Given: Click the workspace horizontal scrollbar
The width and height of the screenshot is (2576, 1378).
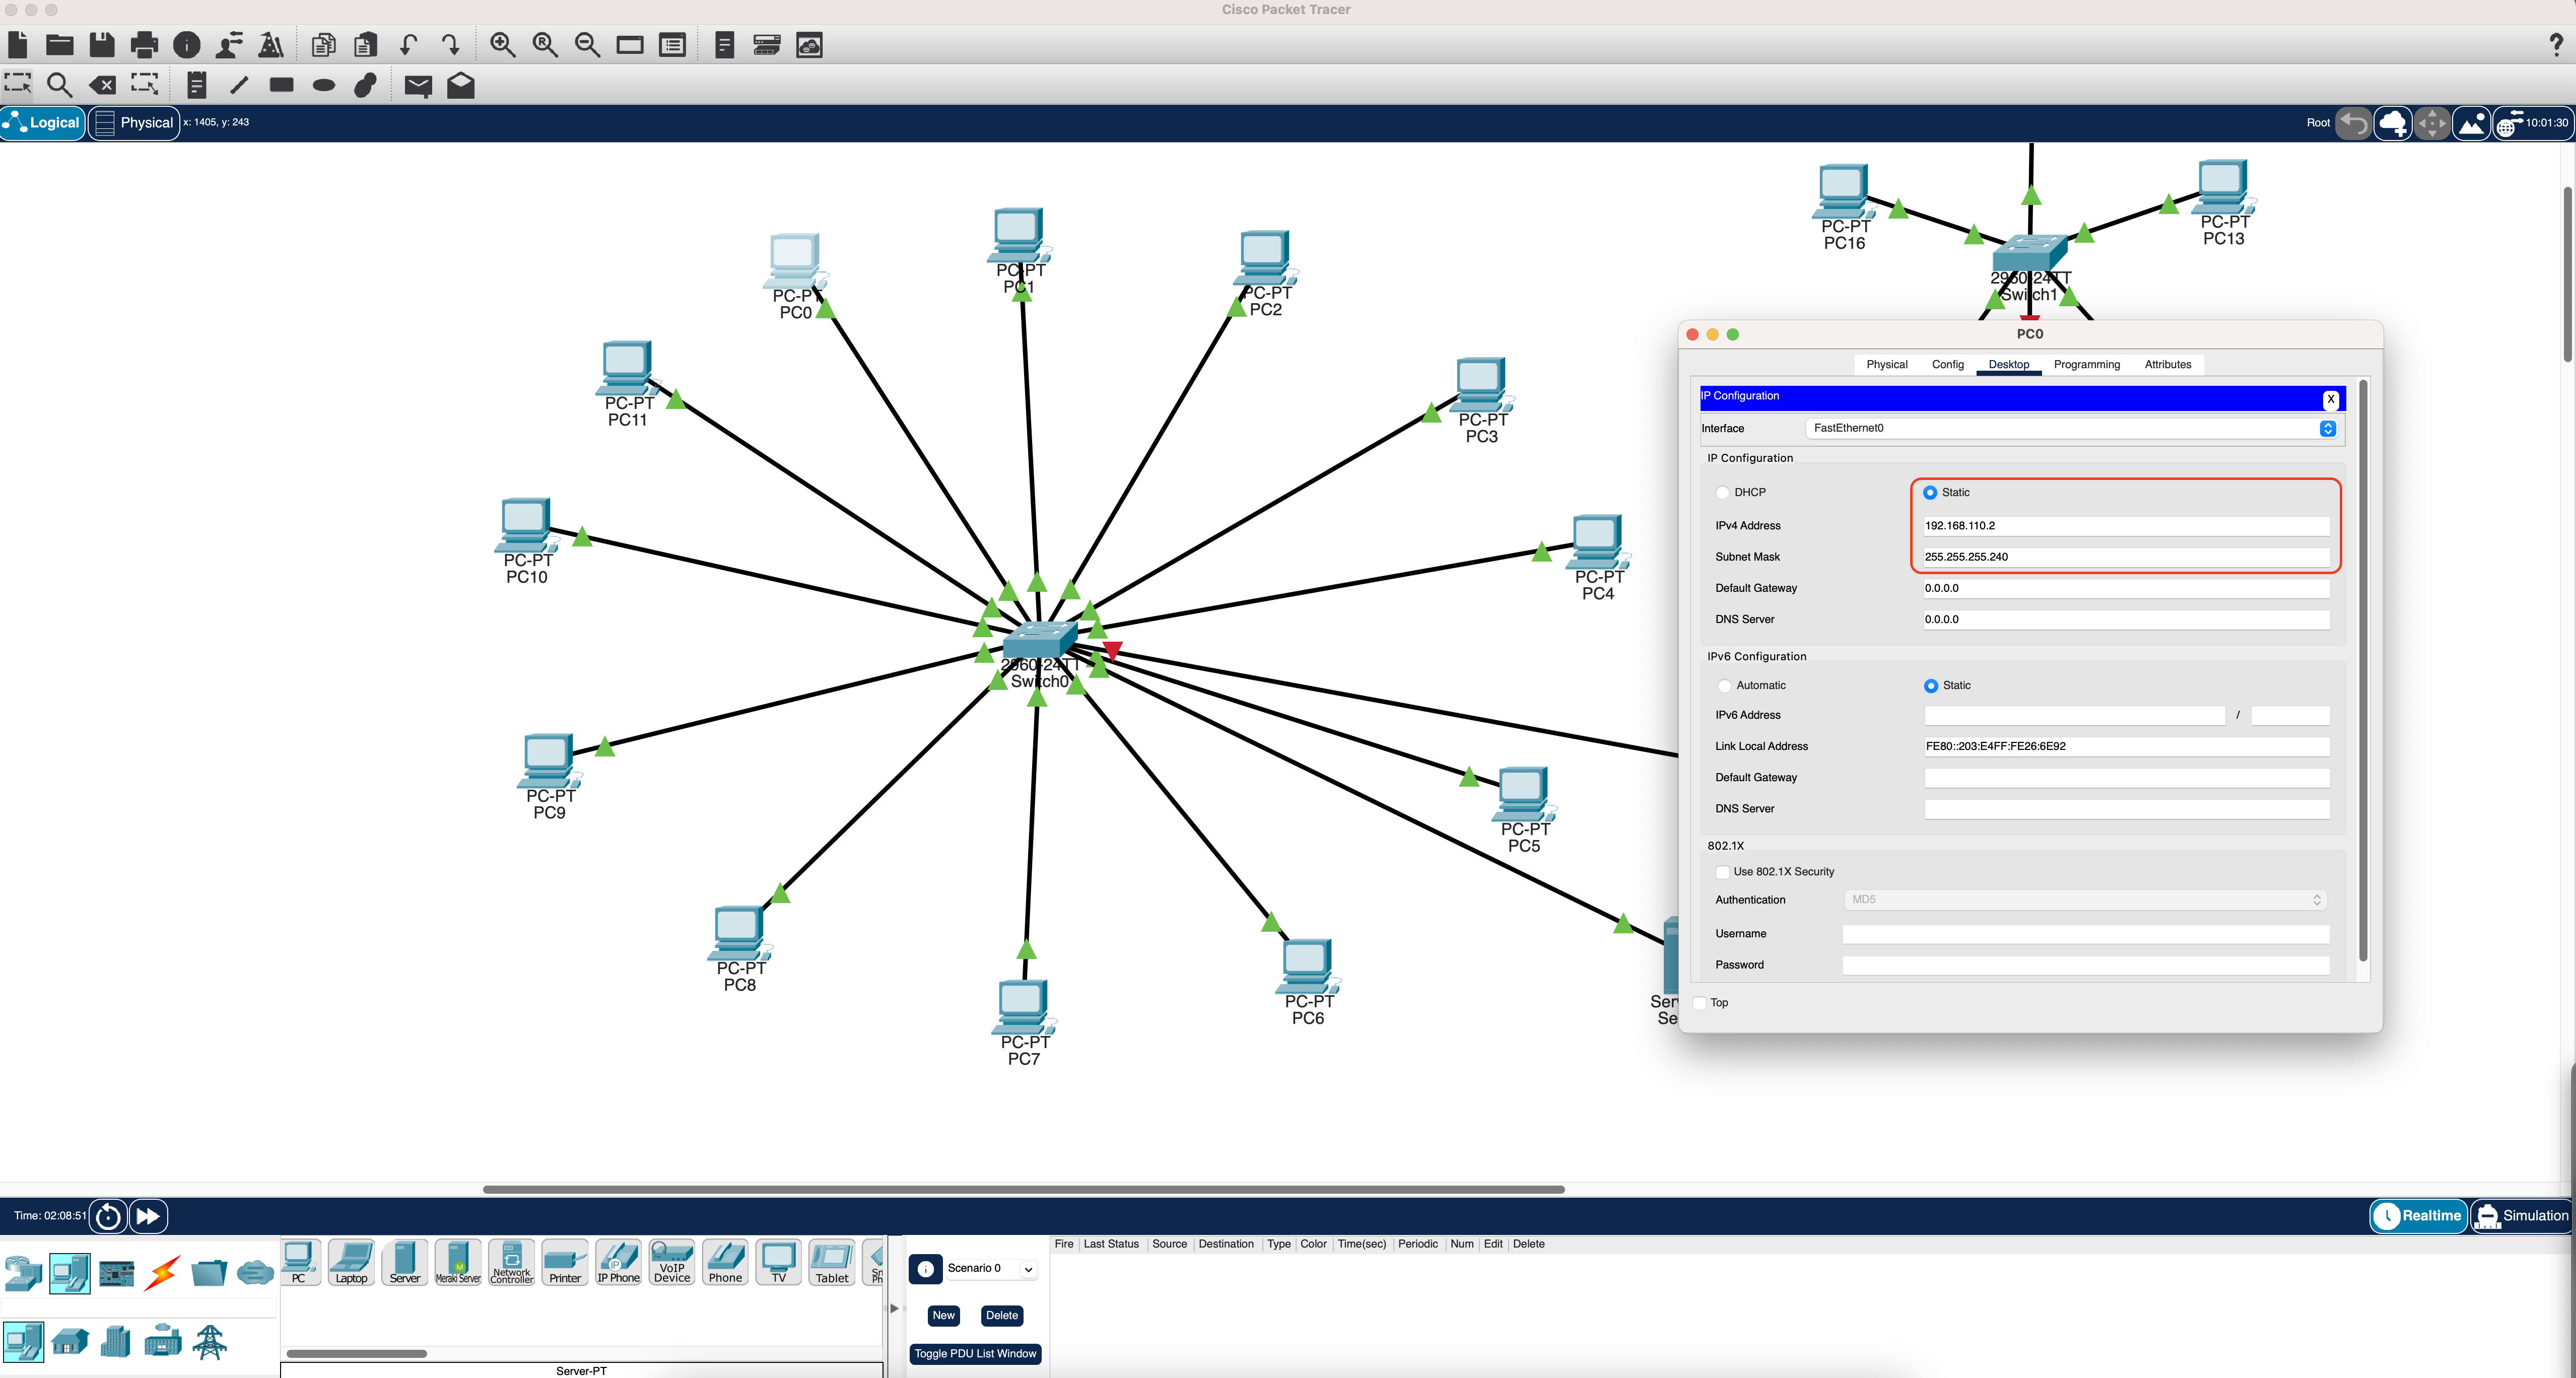Looking at the screenshot, I should [x=1023, y=1190].
